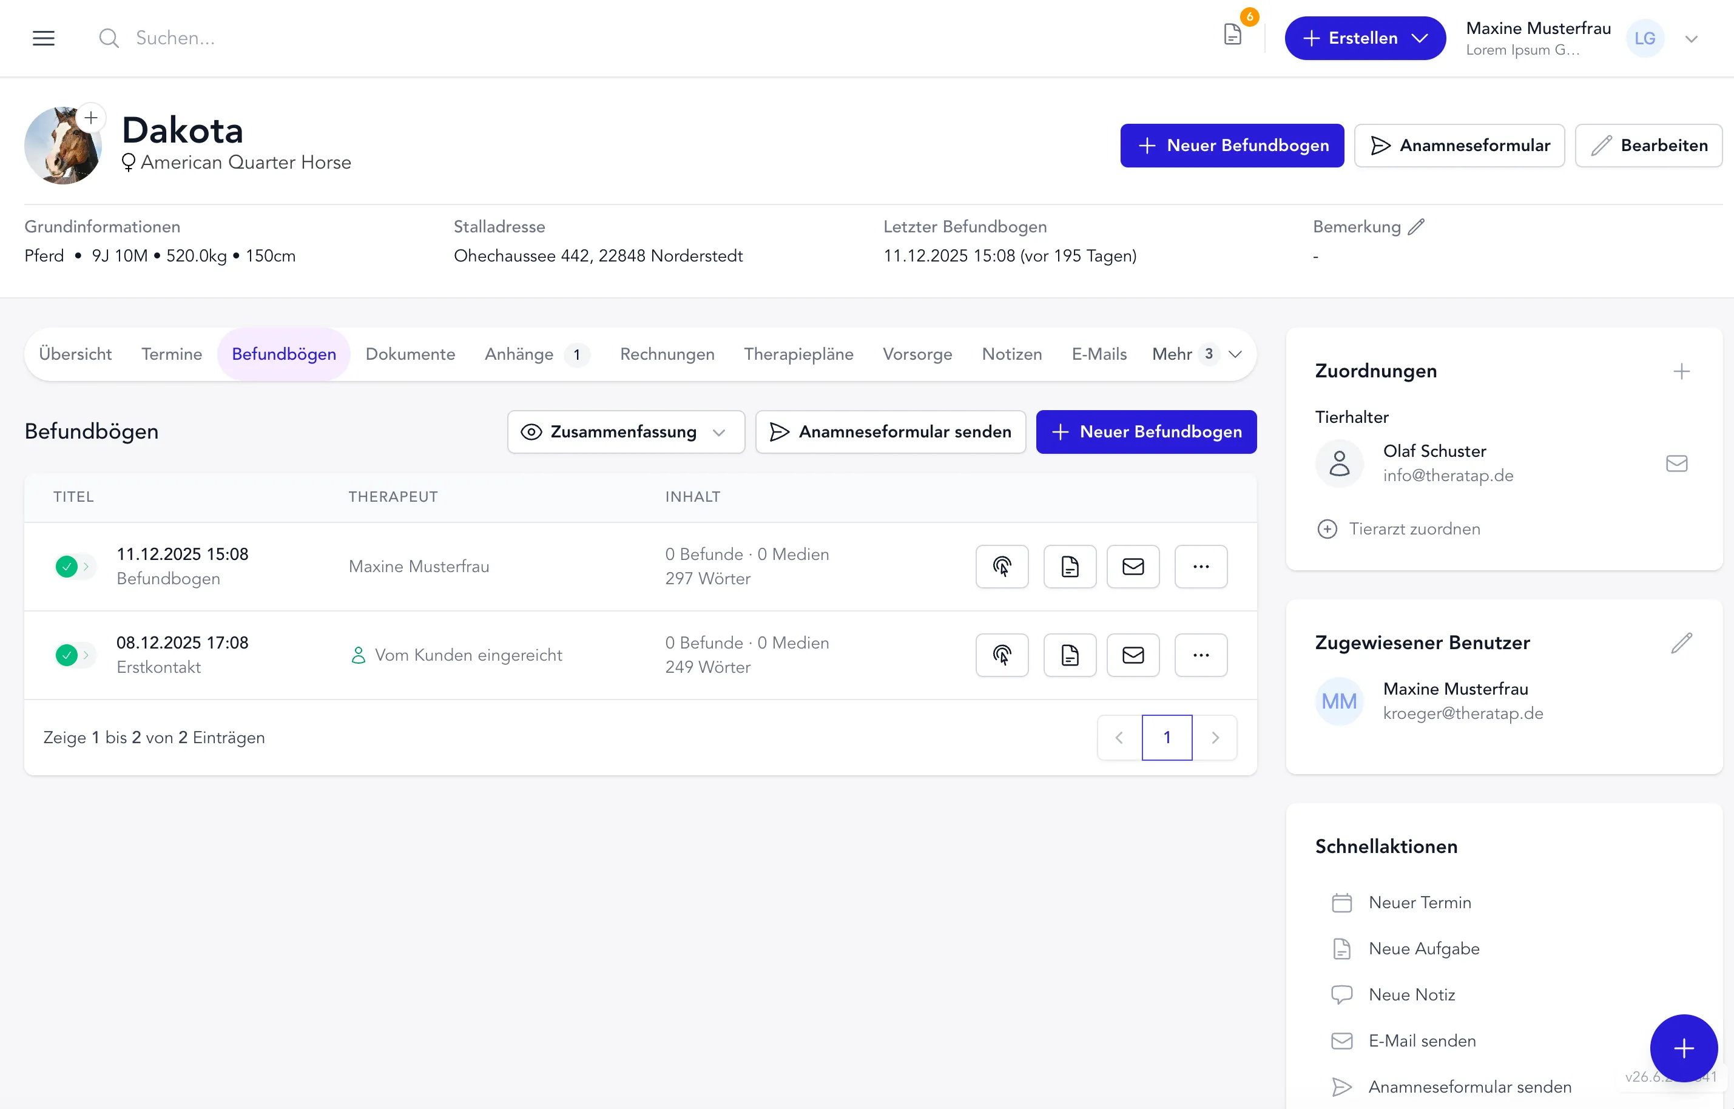This screenshot has width=1734, height=1109.
Task: Open the tasks document icon with badge 6
Action: (1233, 35)
